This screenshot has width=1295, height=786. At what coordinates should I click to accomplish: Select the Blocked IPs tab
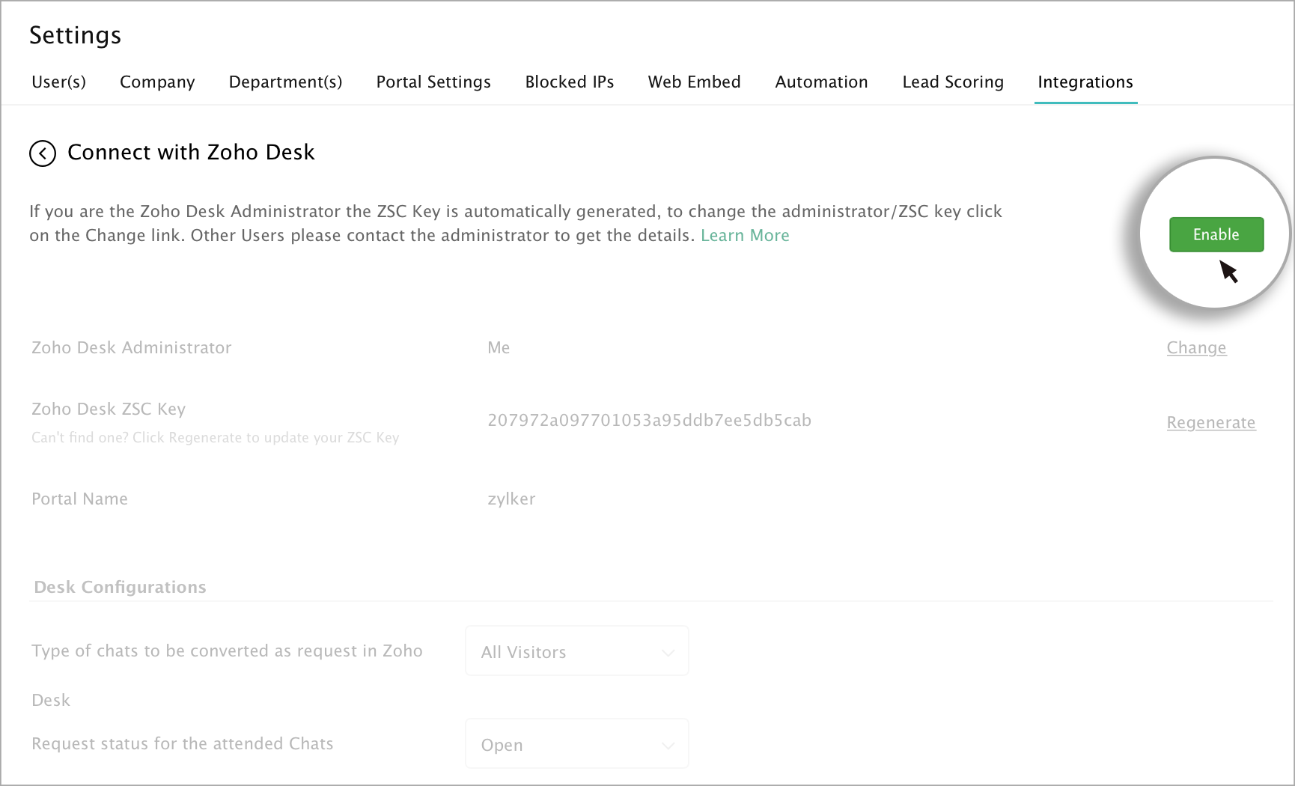click(569, 82)
